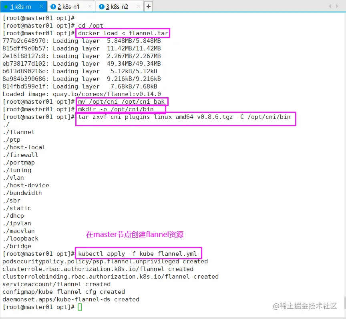This screenshot has height=319, width=346.
Task: Click the 814fbd599e1f layer line
Action: pyautogui.click(x=80, y=86)
